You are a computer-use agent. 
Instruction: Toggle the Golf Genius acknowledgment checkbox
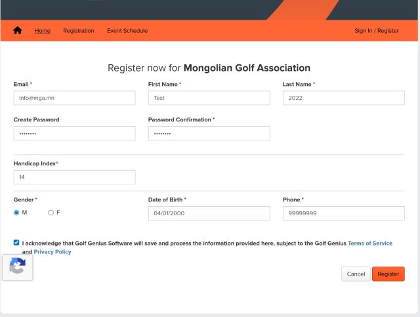(16, 243)
